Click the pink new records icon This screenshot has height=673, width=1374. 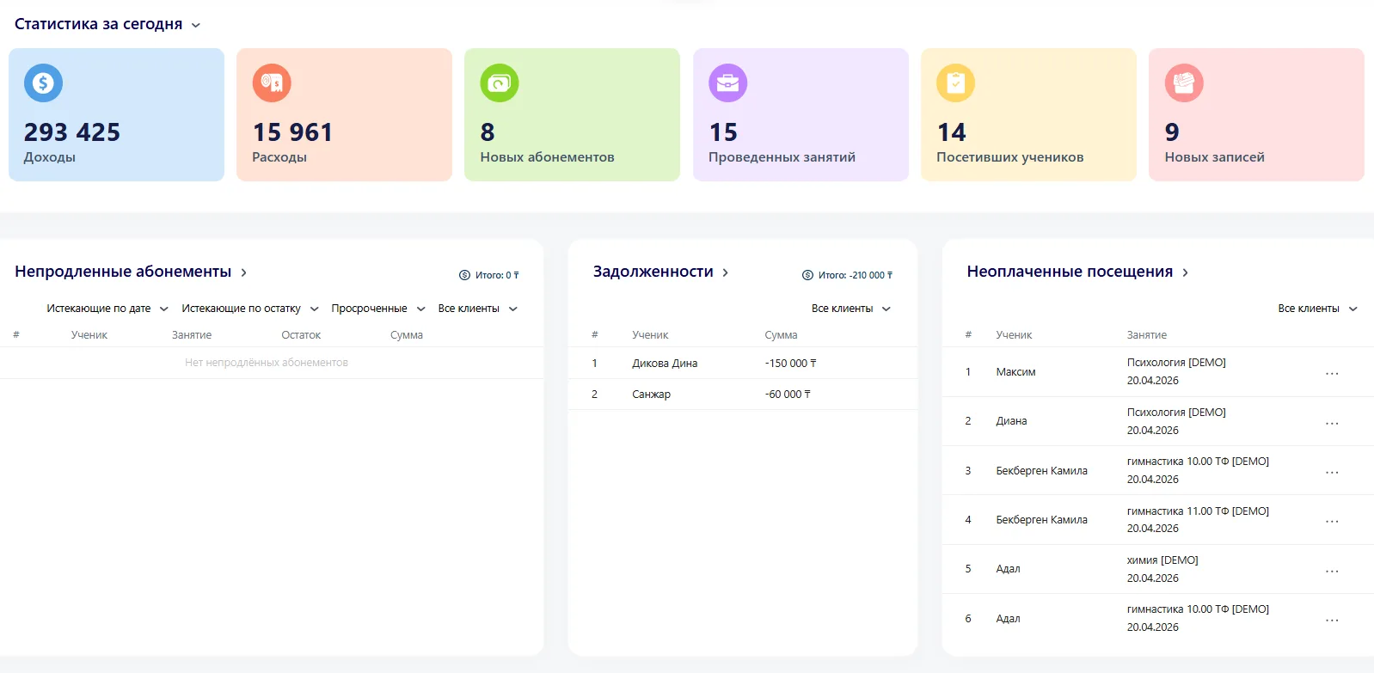click(x=1184, y=83)
